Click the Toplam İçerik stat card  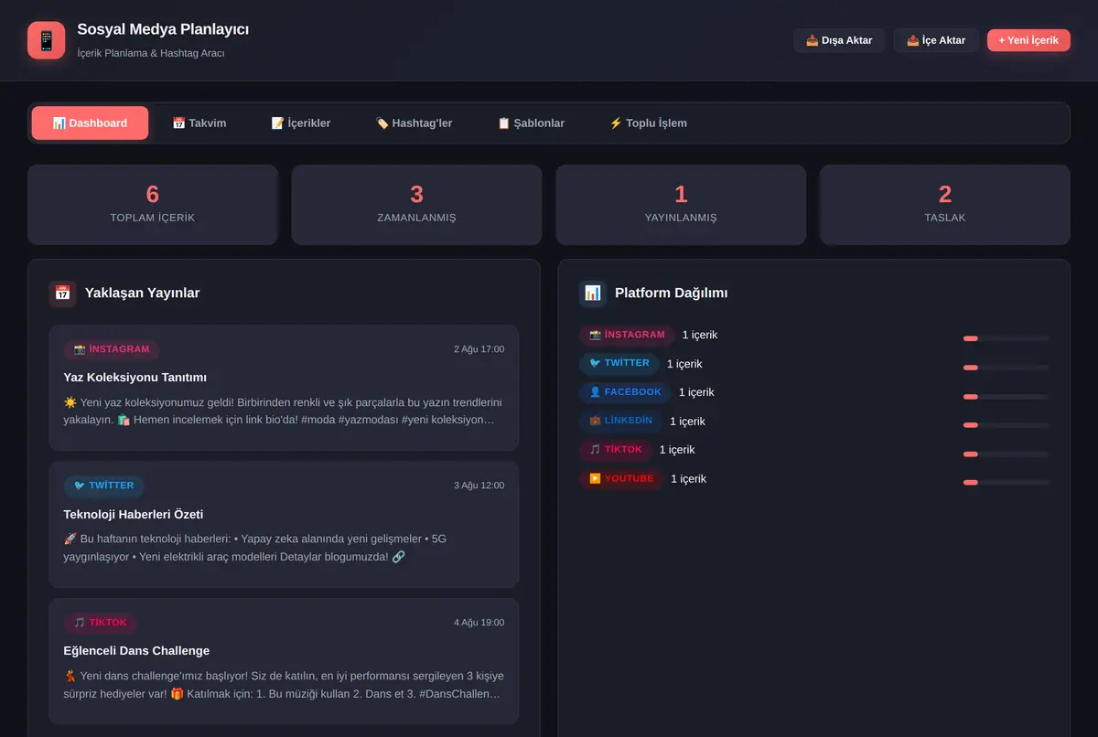152,205
